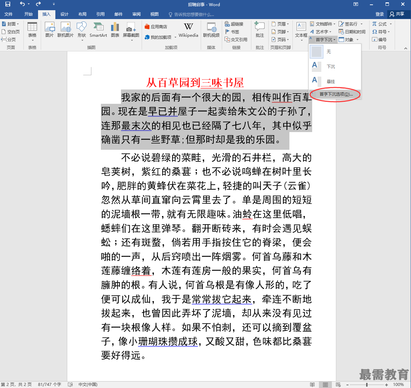
Task: Click the zoom in plus button
Action: [387, 385]
